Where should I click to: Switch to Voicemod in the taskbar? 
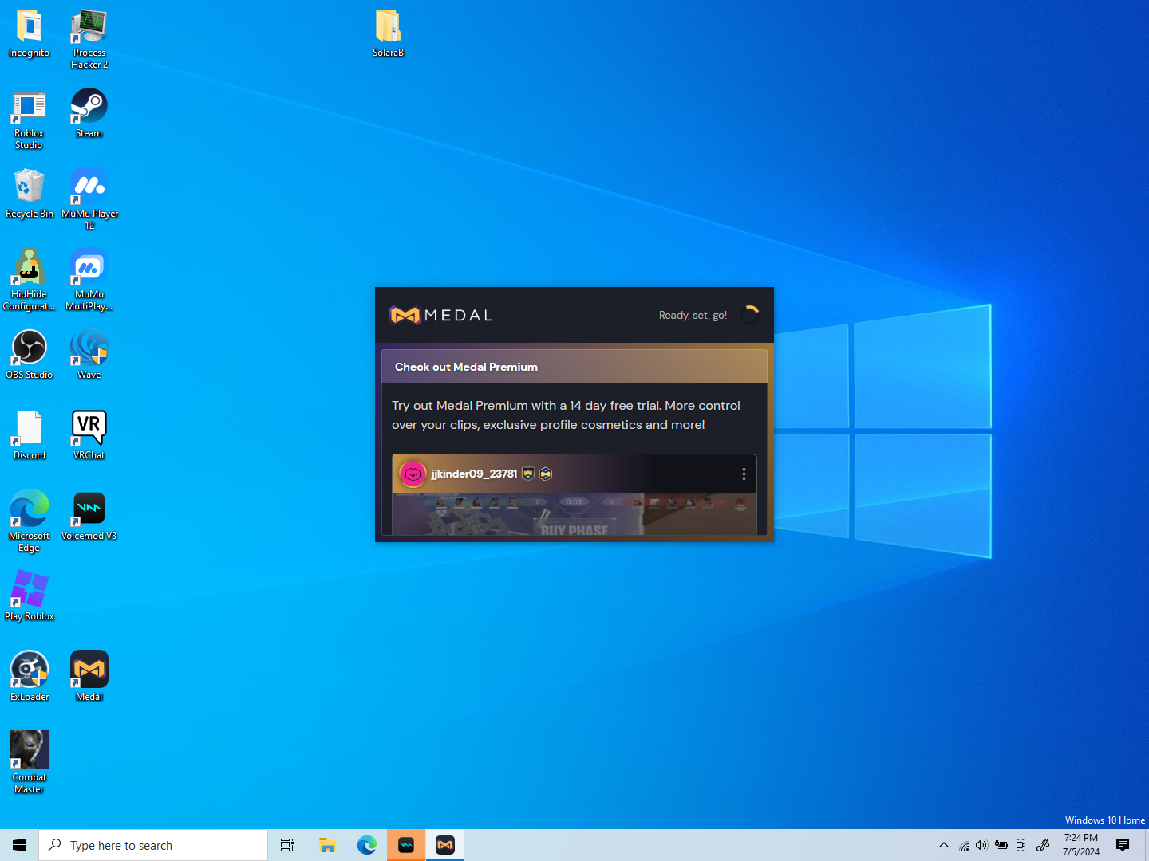click(406, 845)
